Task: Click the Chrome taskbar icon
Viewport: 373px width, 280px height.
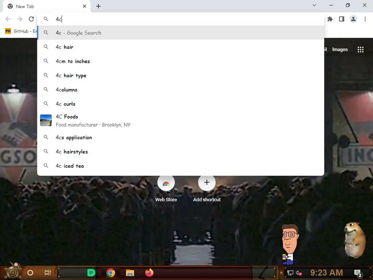Action: coord(111,273)
